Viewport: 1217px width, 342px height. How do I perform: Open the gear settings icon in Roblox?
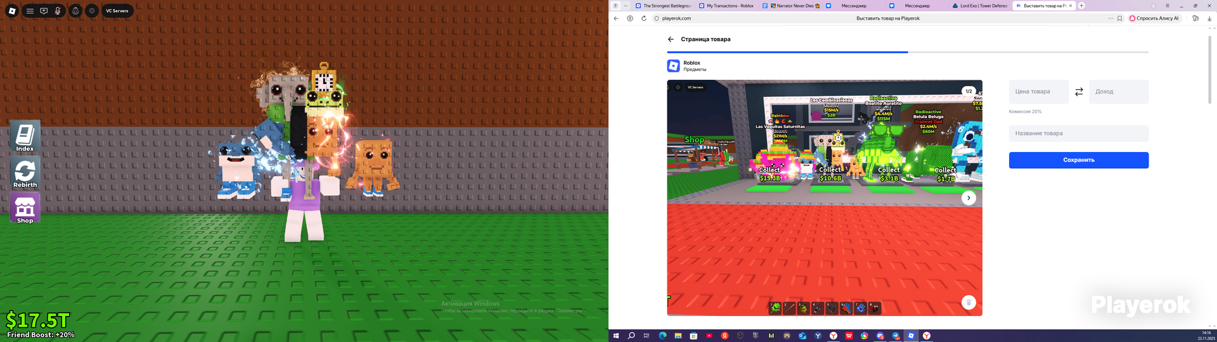[92, 11]
